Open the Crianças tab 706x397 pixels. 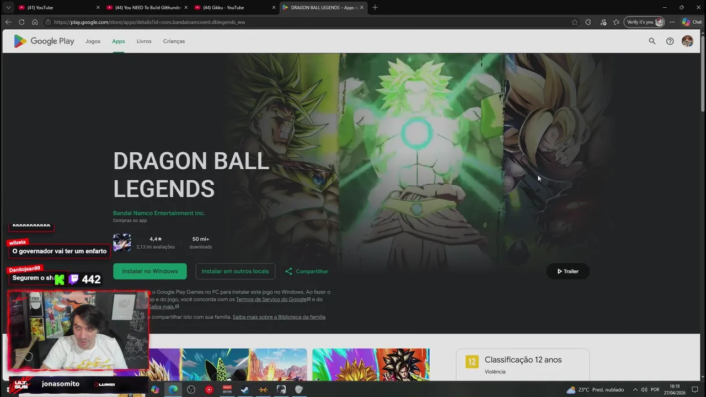[x=174, y=41]
